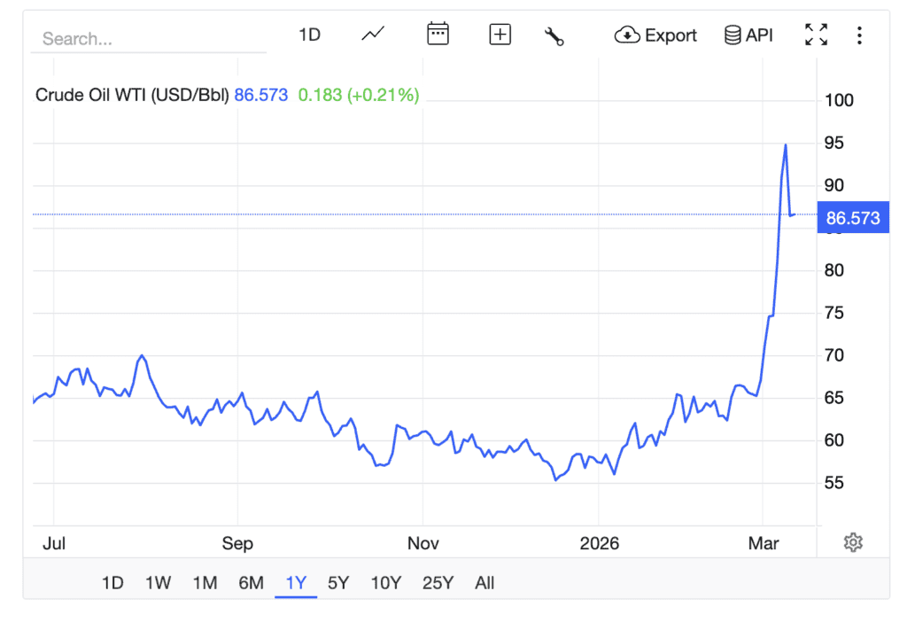The width and height of the screenshot is (907, 622).
Task: Select the active 1Y range
Action: click(296, 583)
